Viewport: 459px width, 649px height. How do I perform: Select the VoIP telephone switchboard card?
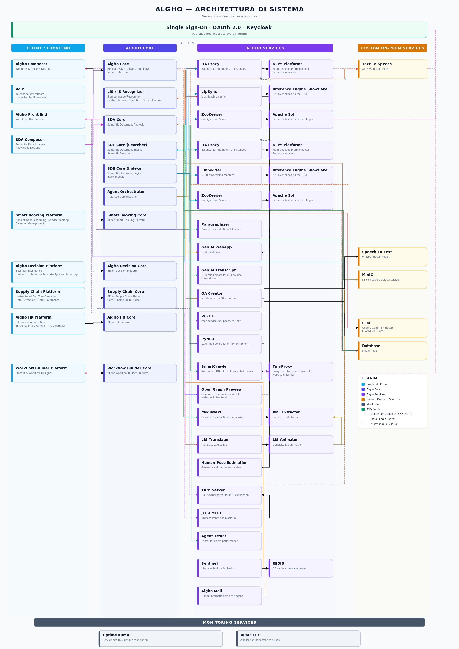tap(48, 94)
